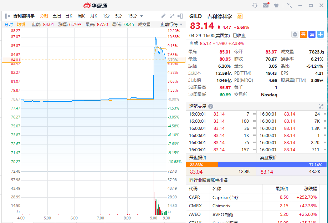Screen dimensions: 328x223
Task: Expand the 逐笔交易 trades panel
Action: coord(321,106)
